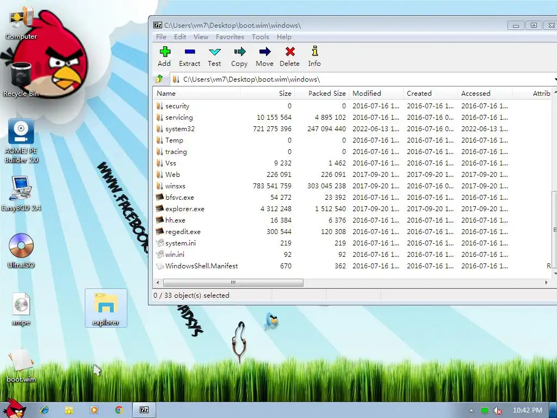Select AOMEI PE Builder 2.0 shortcut
The height and width of the screenshot is (418, 557).
tap(21, 141)
